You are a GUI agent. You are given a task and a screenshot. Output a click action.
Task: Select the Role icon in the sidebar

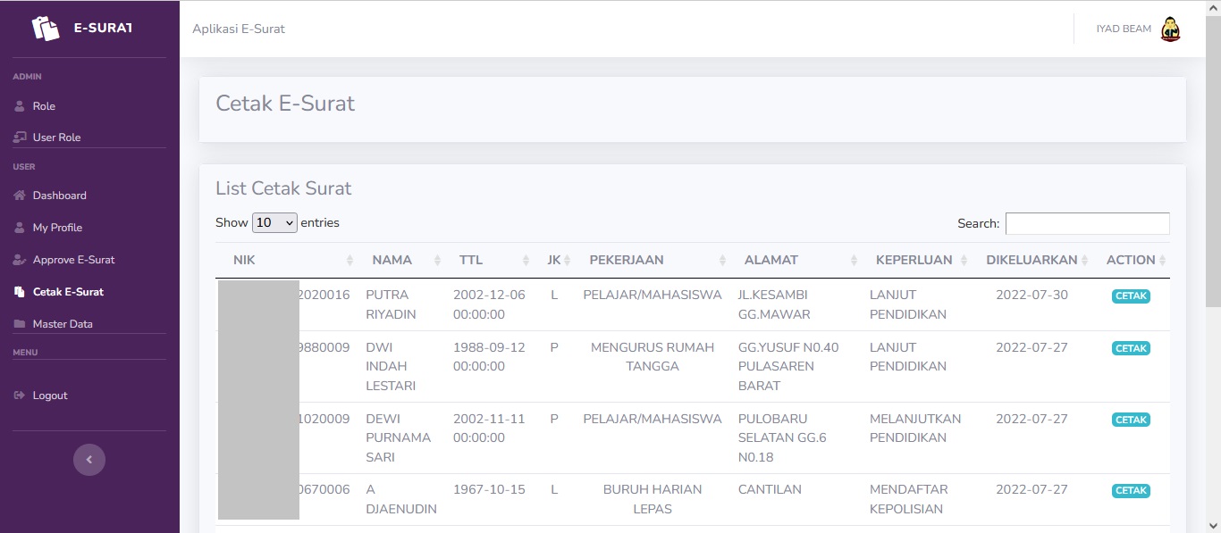pyautogui.click(x=18, y=105)
